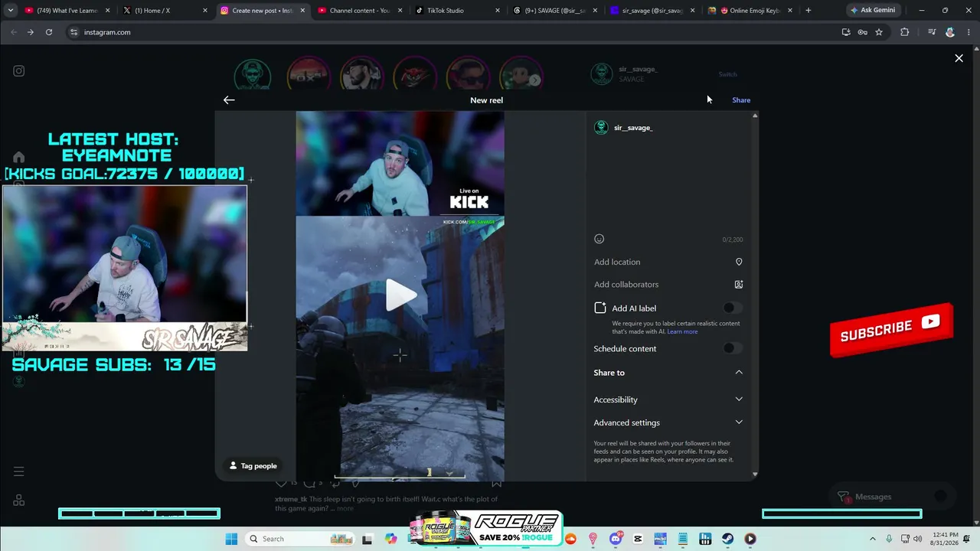
Task: Navigate back in the browser
Action: coord(14,32)
